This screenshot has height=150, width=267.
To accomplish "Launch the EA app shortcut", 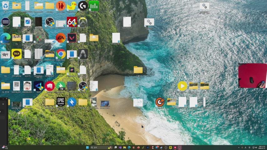I will 61,38.
